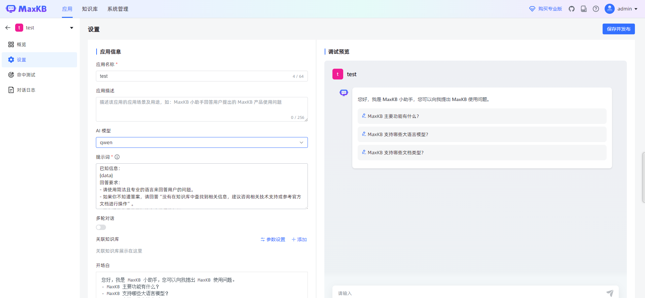Click the 应用描述 text area
This screenshot has width=645, height=298.
click(202, 109)
